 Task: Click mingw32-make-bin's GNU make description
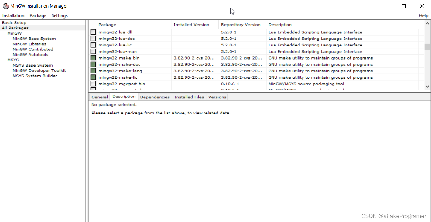[x=320, y=58]
